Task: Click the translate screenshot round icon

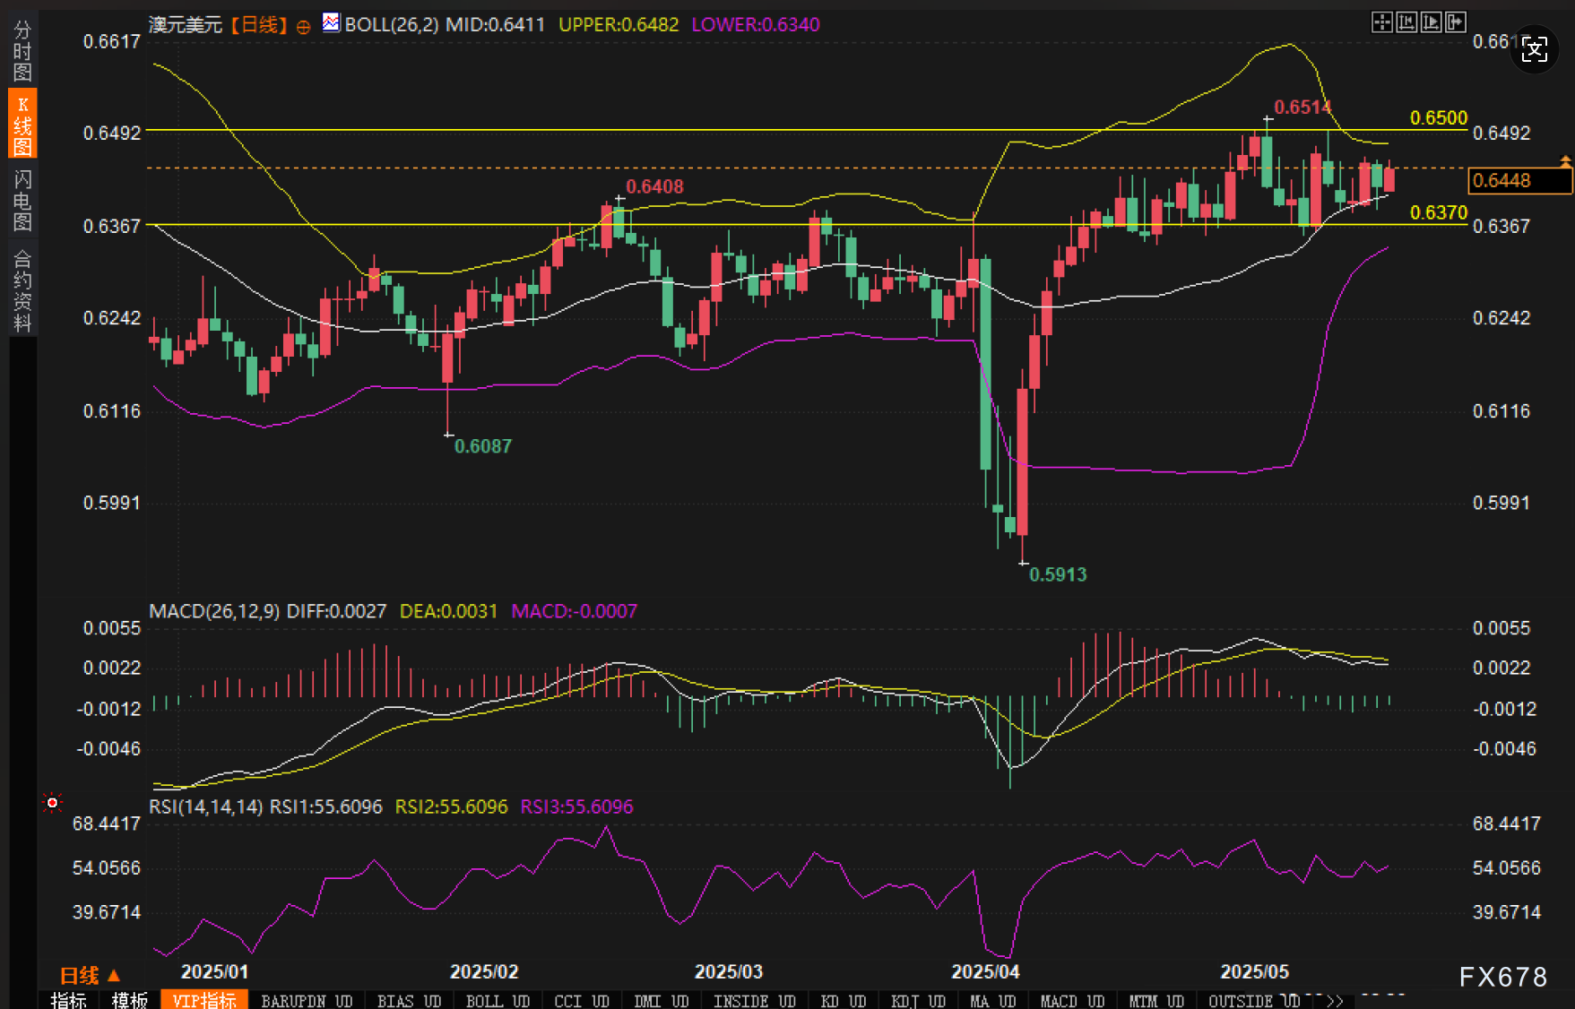Action: click(1534, 49)
